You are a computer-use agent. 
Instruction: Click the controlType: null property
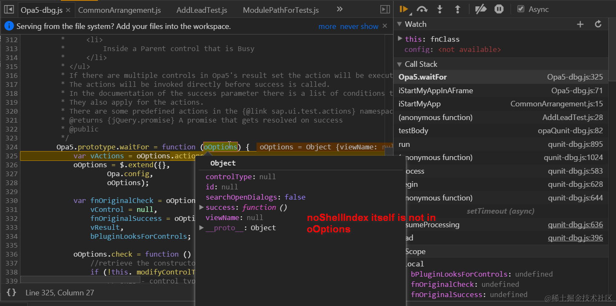pyautogui.click(x=240, y=177)
